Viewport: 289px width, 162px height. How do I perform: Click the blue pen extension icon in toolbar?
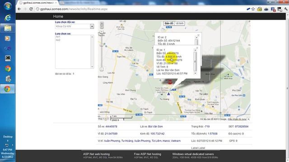(248, 9)
